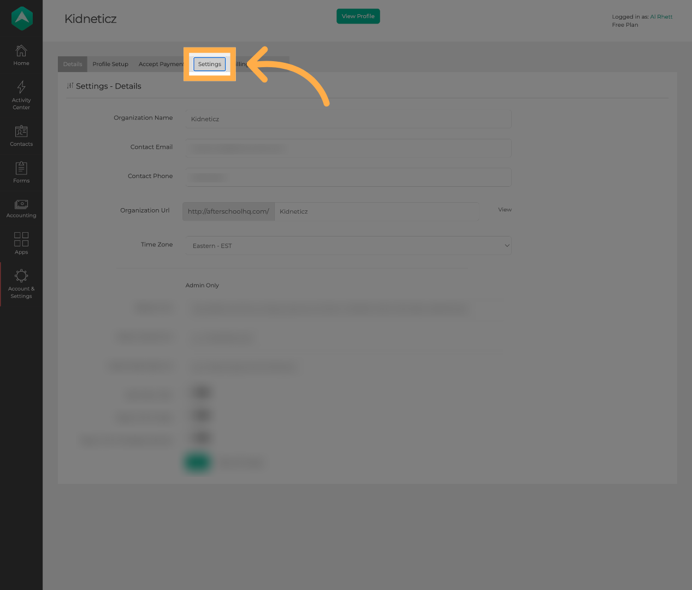This screenshot has height=590, width=692.
Task: Open the Time Zone dropdown
Action: click(348, 245)
